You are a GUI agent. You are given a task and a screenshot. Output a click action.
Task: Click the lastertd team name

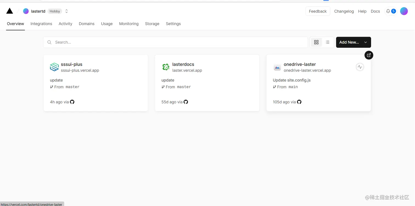click(x=38, y=11)
